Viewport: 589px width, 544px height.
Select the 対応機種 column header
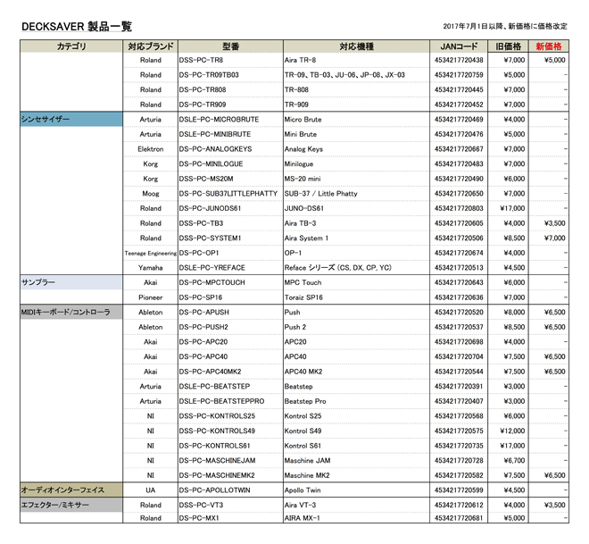[x=356, y=46]
